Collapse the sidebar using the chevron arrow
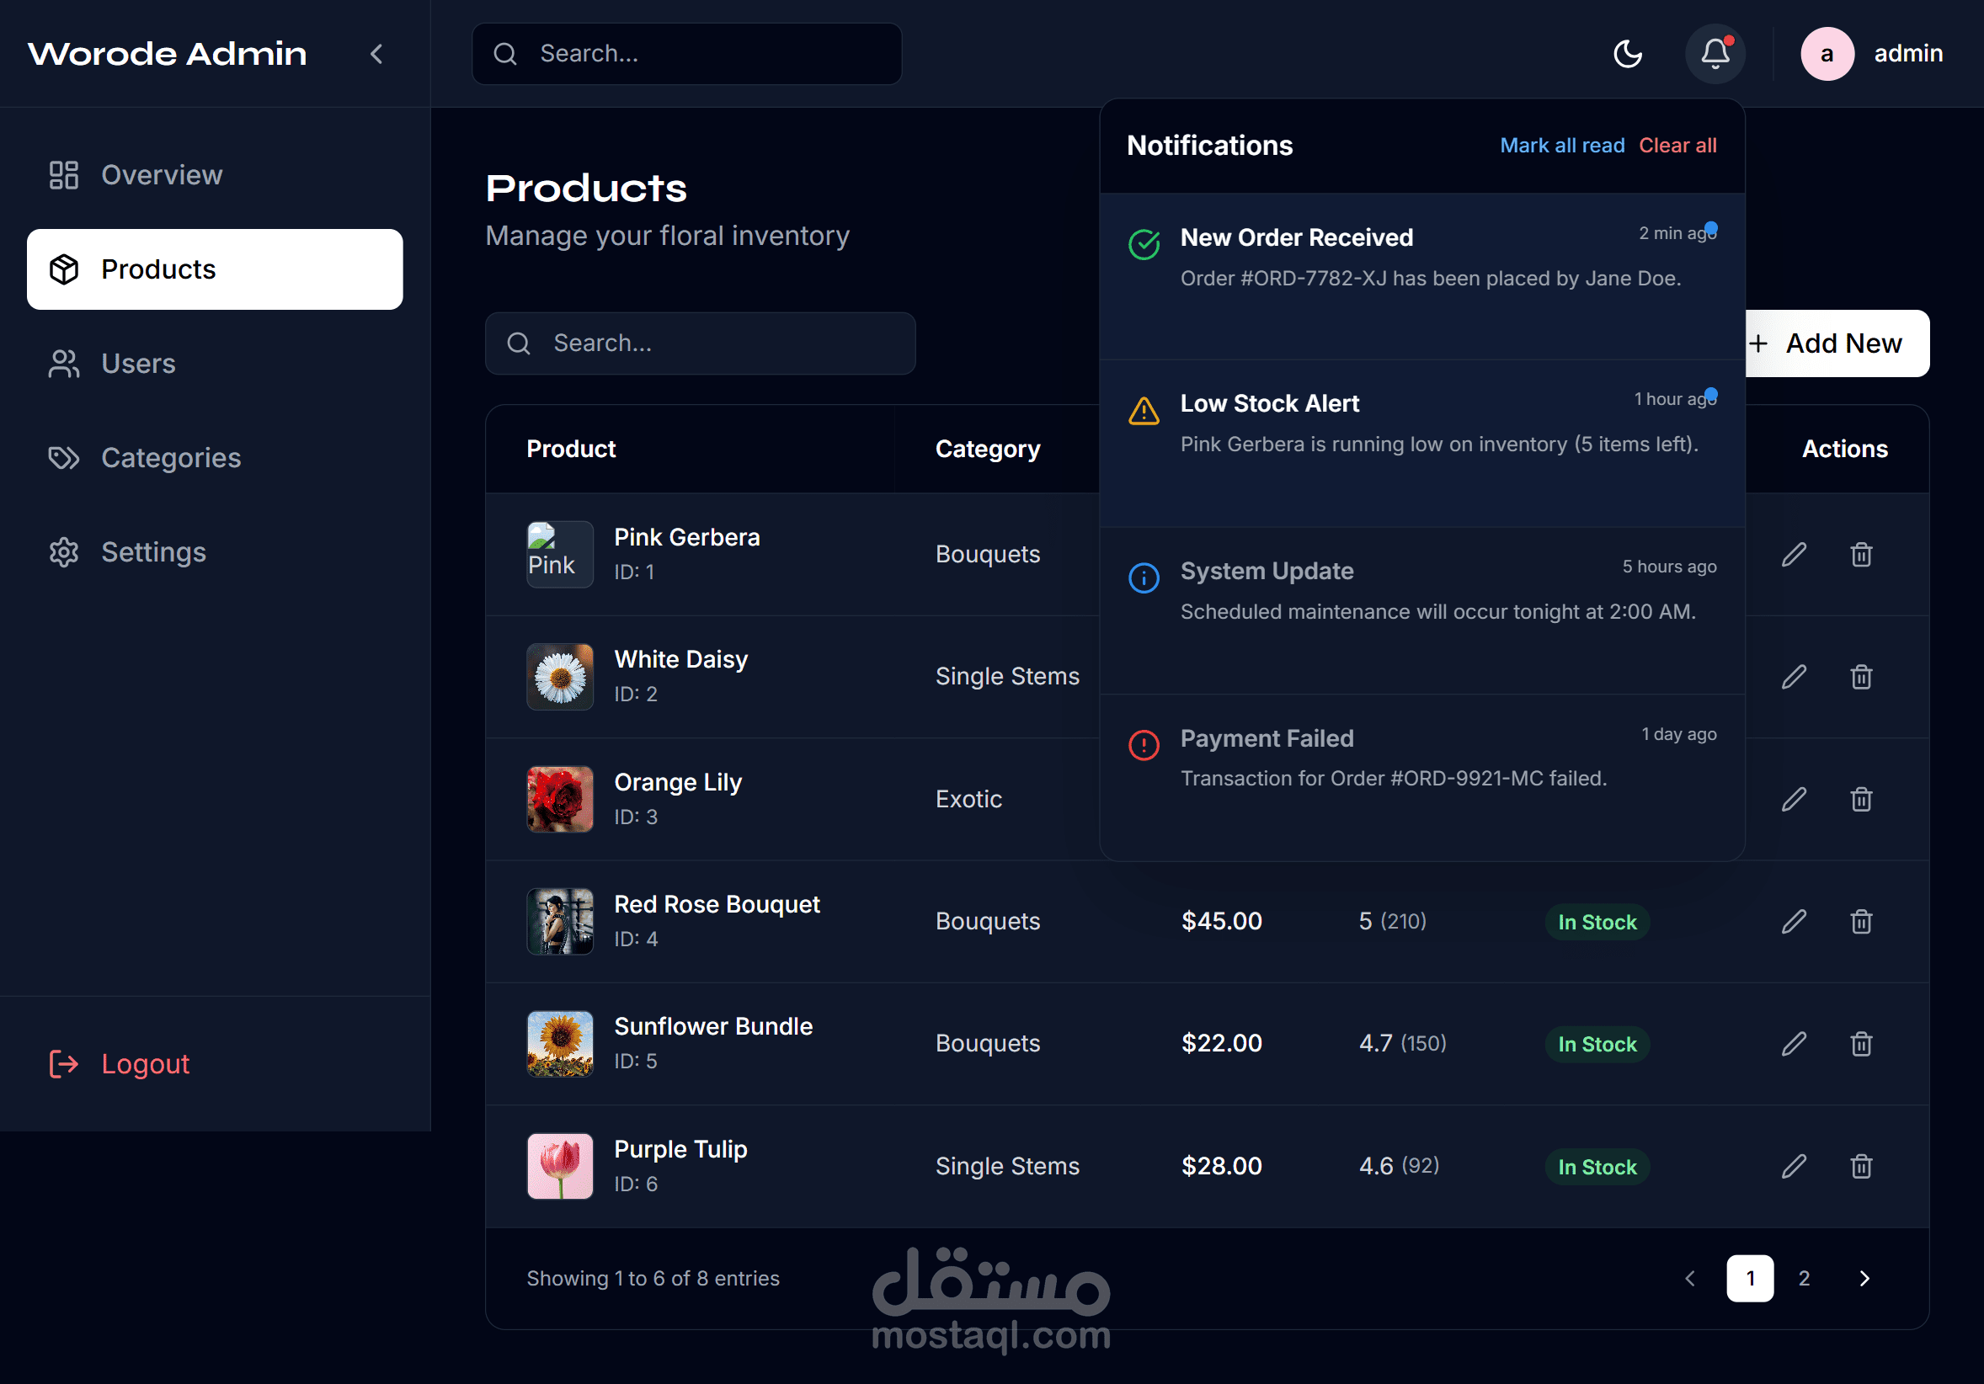The height and width of the screenshot is (1384, 1984). pyautogui.click(x=376, y=54)
